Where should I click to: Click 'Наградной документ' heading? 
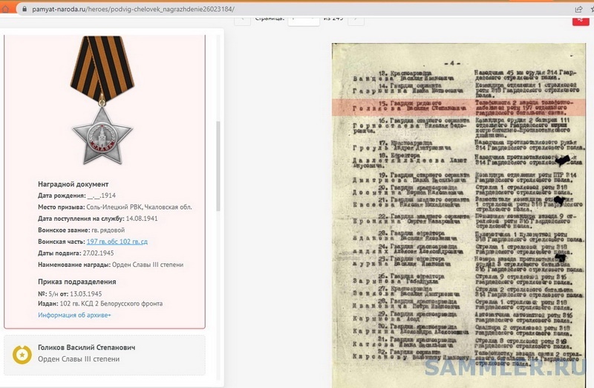point(73,184)
